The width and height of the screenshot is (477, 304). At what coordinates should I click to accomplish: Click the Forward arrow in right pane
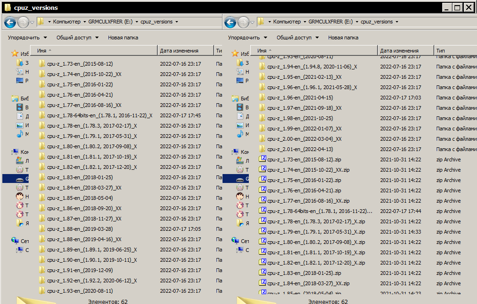[244, 22]
